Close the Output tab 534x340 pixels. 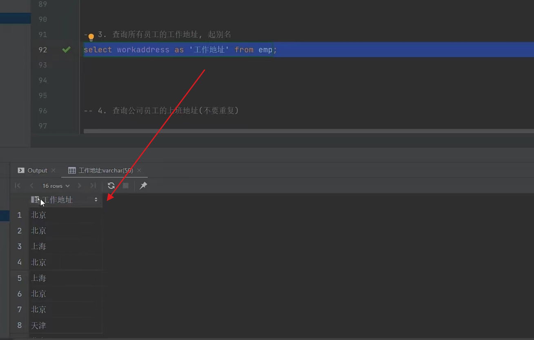pos(53,170)
